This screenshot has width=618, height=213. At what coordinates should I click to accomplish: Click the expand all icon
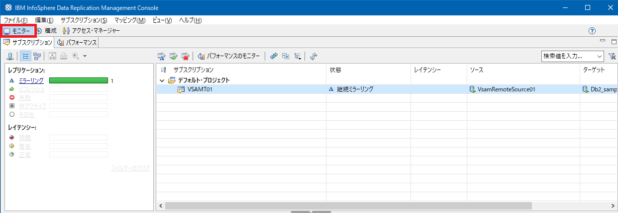point(286,57)
